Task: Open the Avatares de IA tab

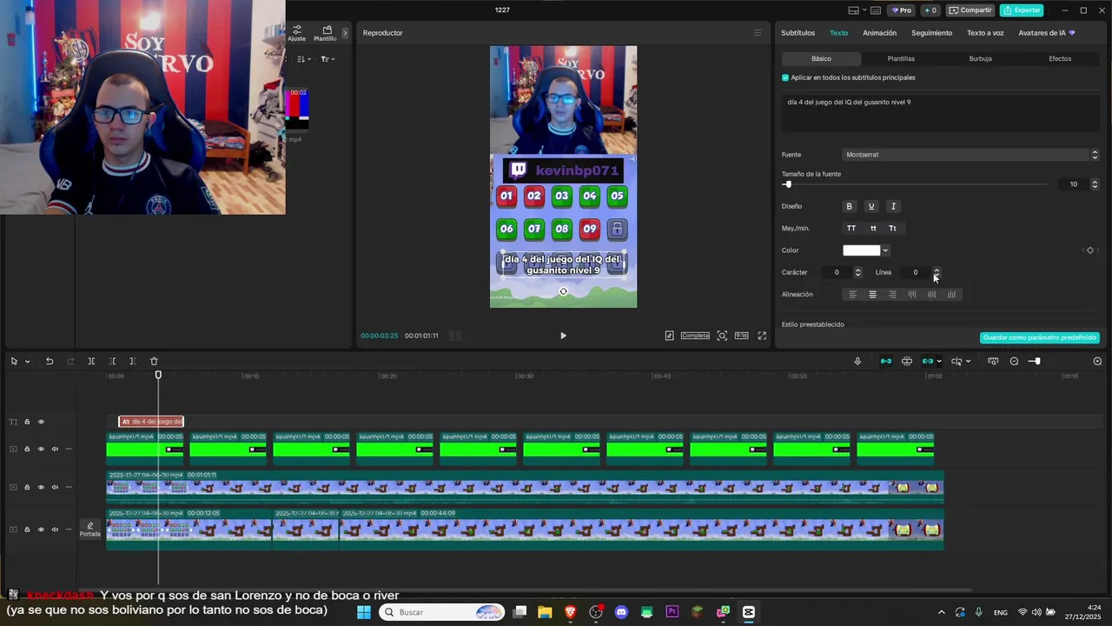Action: pyautogui.click(x=1046, y=33)
